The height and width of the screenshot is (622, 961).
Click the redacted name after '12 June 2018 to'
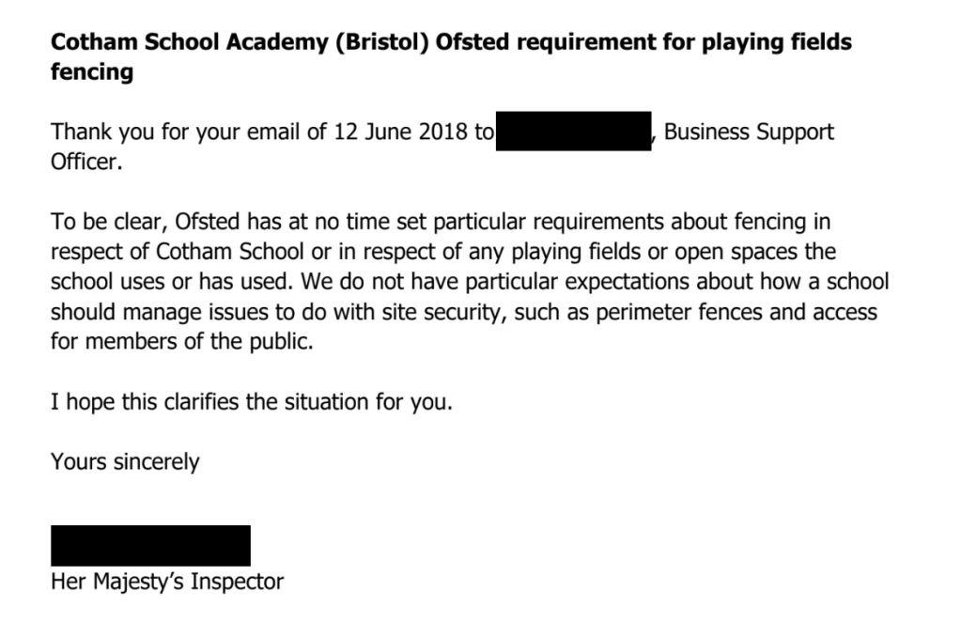(x=573, y=132)
